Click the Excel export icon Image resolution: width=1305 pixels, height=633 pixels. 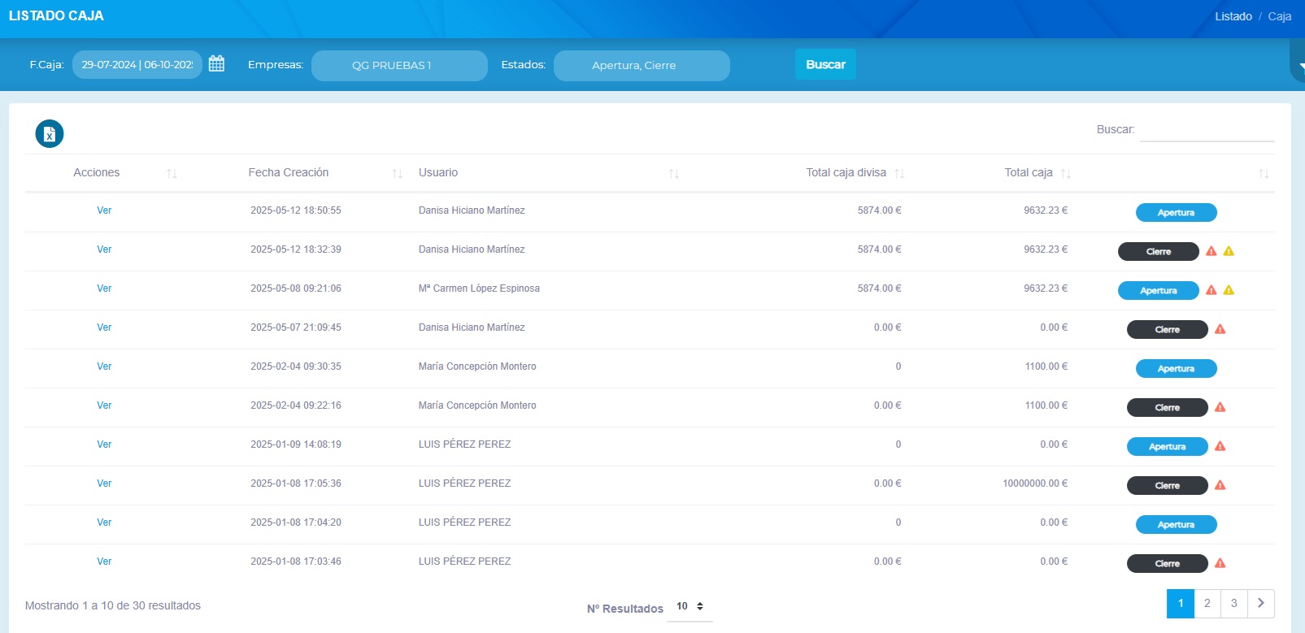coord(50,134)
